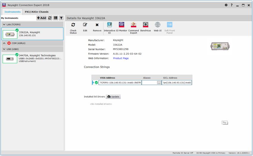Screen dimensions: 253x156
Task: Click the VISA Address column header
Action: tap(107, 78)
